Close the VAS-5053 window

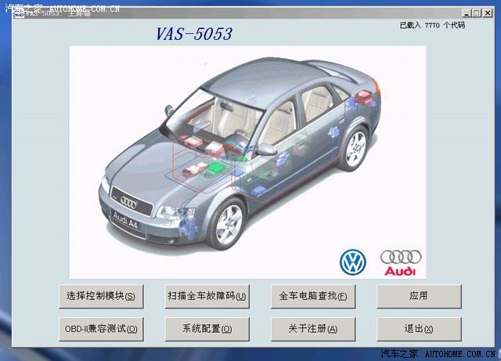[x=488, y=13]
